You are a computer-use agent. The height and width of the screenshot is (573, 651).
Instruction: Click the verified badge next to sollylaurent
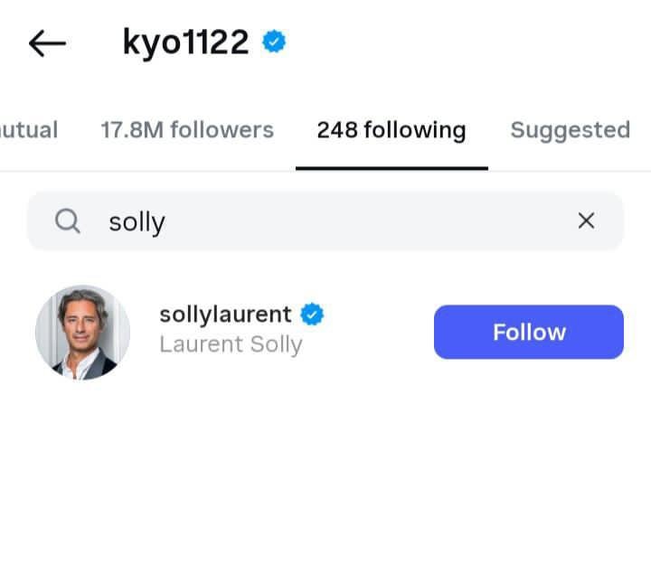click(312, 315)
